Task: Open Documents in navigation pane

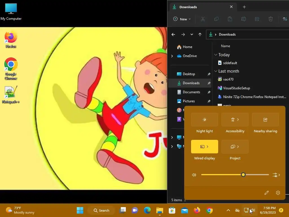Action: pos(190,92)
